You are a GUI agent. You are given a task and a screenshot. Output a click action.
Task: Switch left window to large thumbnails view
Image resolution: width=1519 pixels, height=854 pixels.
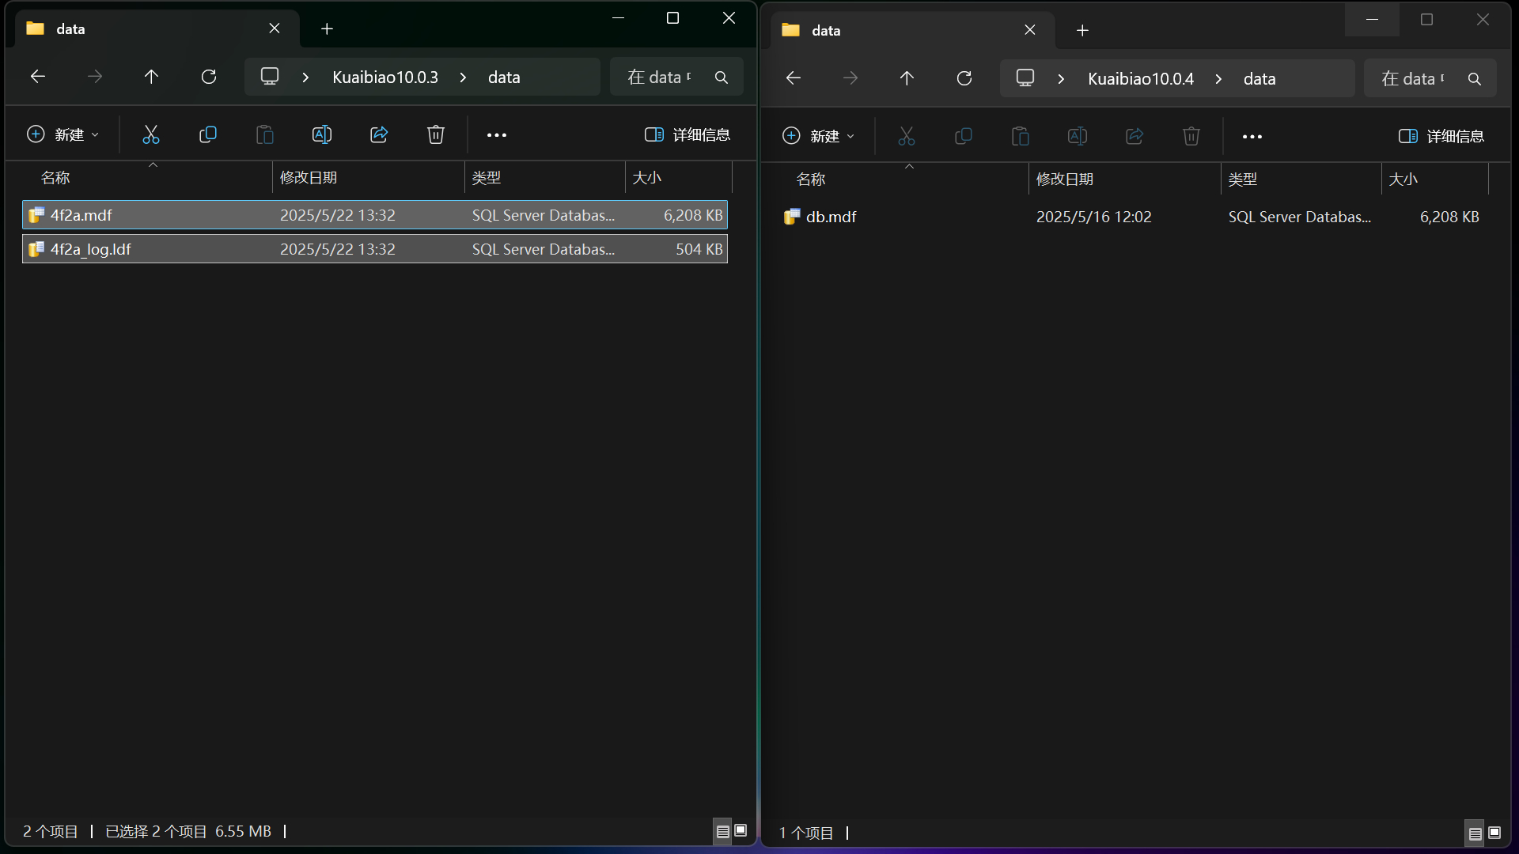coord(741,831)
